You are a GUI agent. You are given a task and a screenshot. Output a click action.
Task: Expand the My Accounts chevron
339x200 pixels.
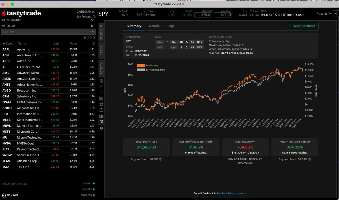pos(92,20)
